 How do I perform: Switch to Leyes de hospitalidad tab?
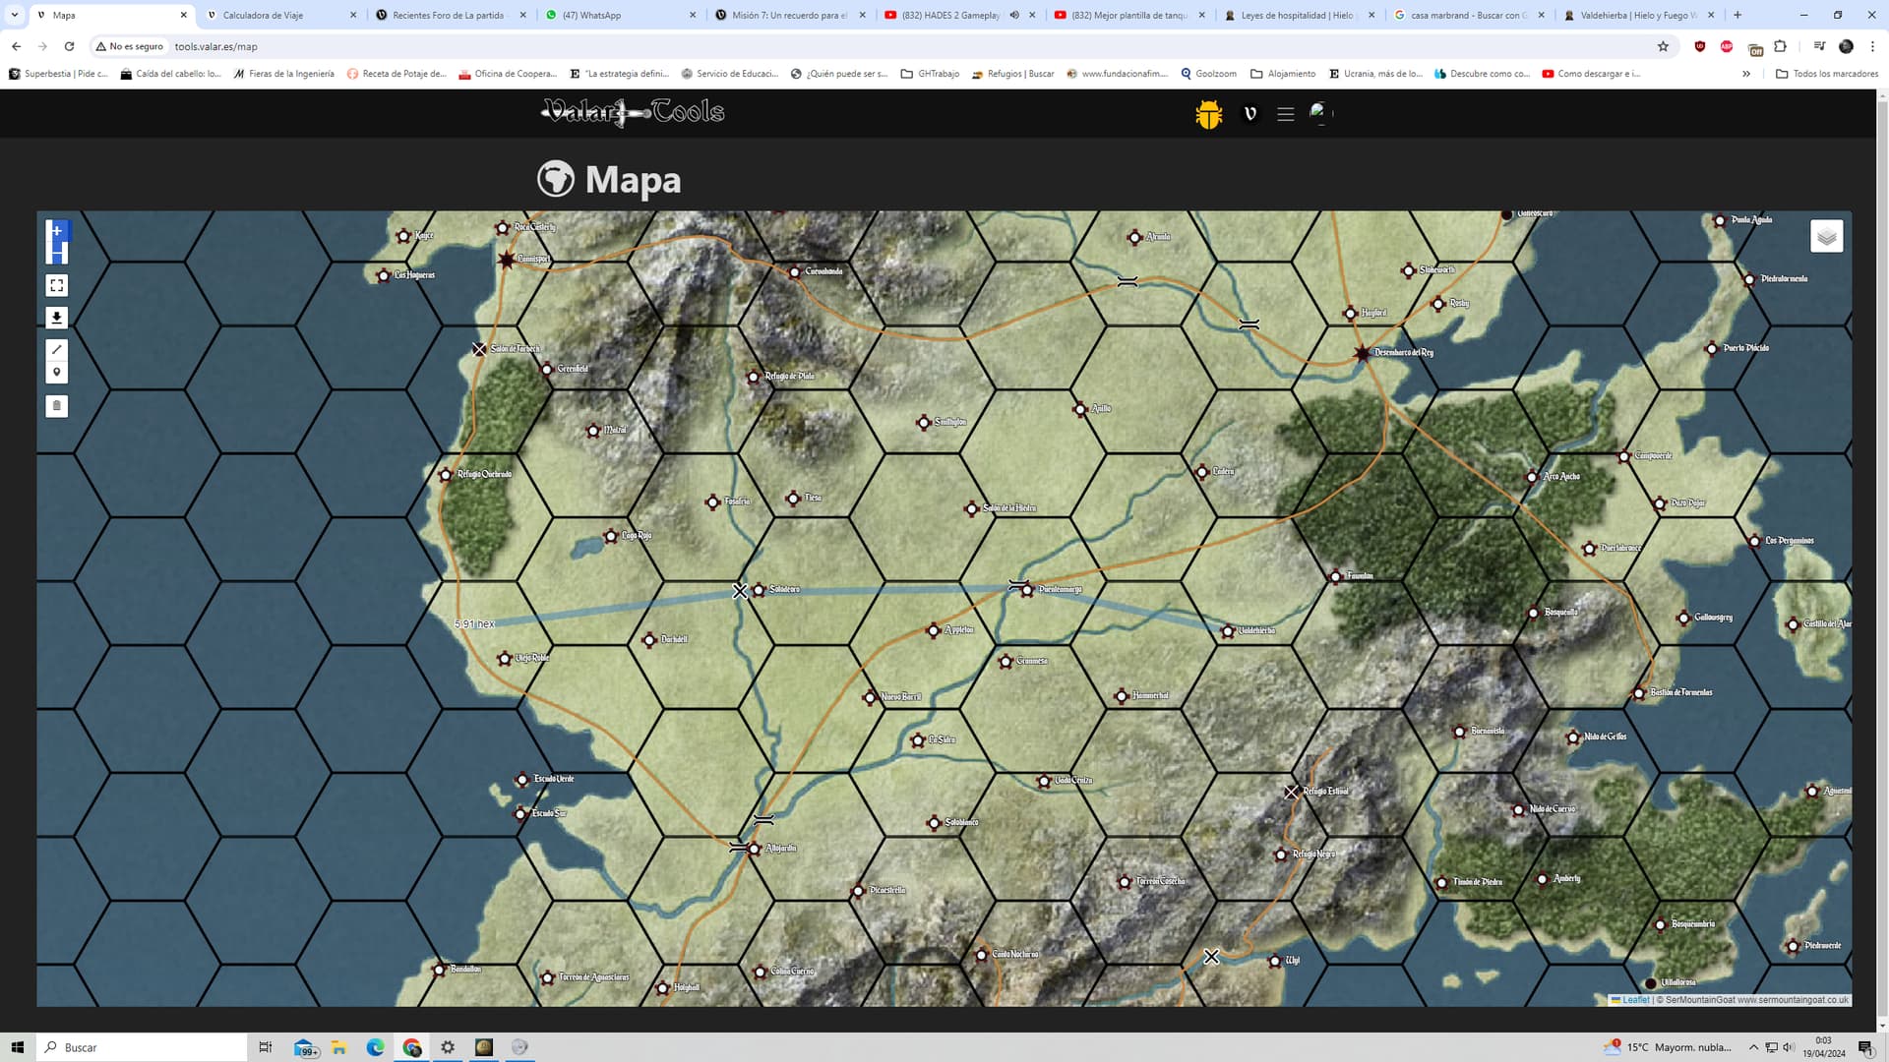1299,15
